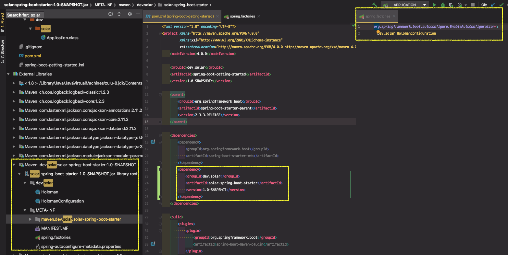508x255 pixels.
Task: Open the 1: Project tool window tab
Action: pos(3,23)
